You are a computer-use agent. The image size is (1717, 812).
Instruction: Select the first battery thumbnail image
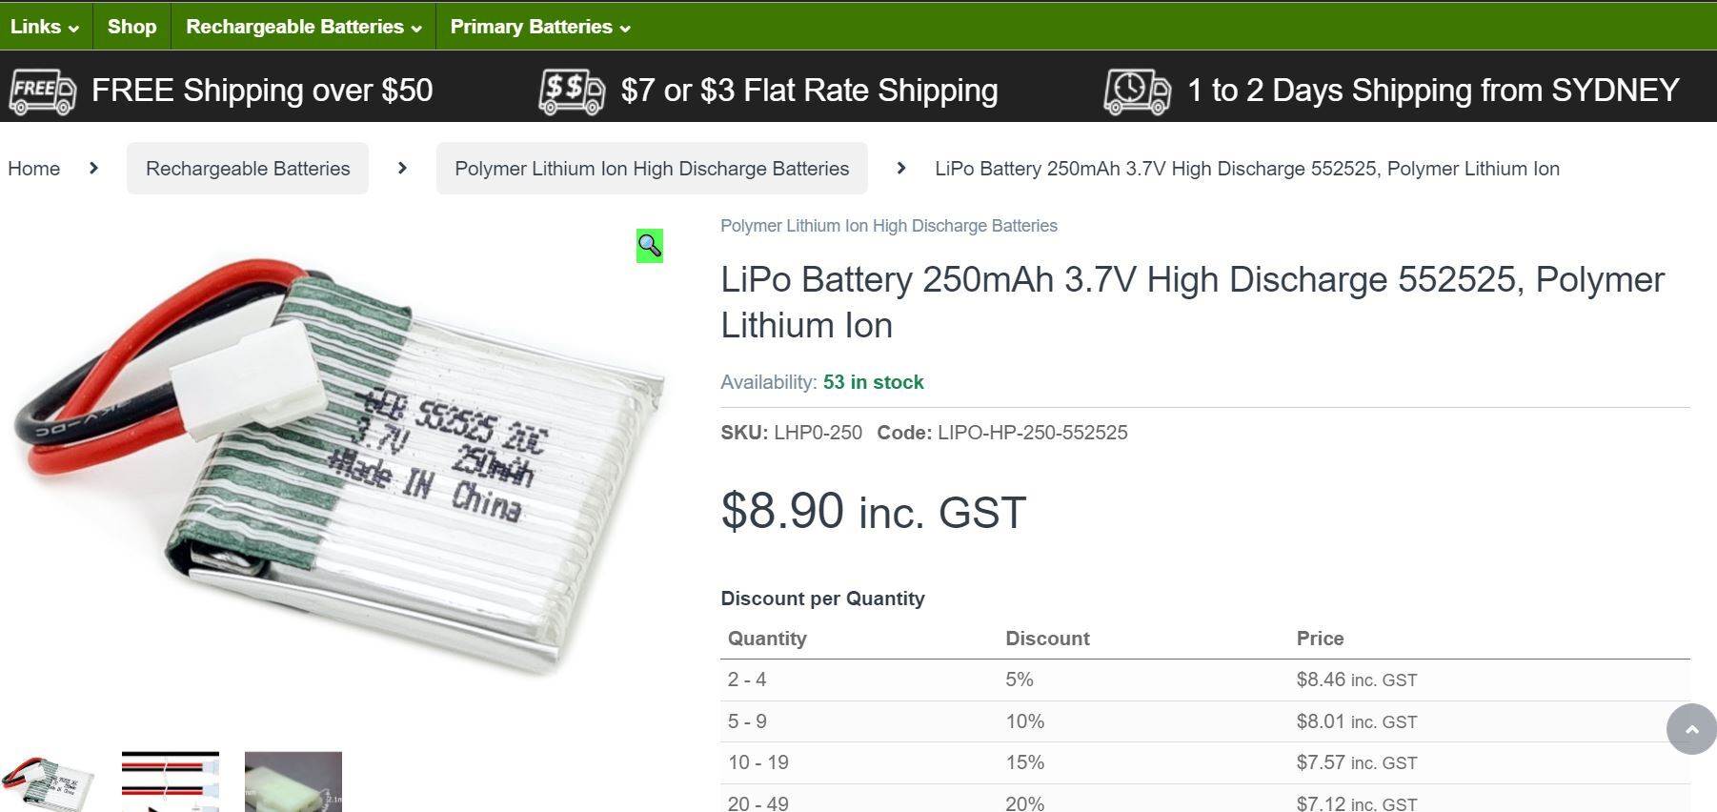pos(48,782)
